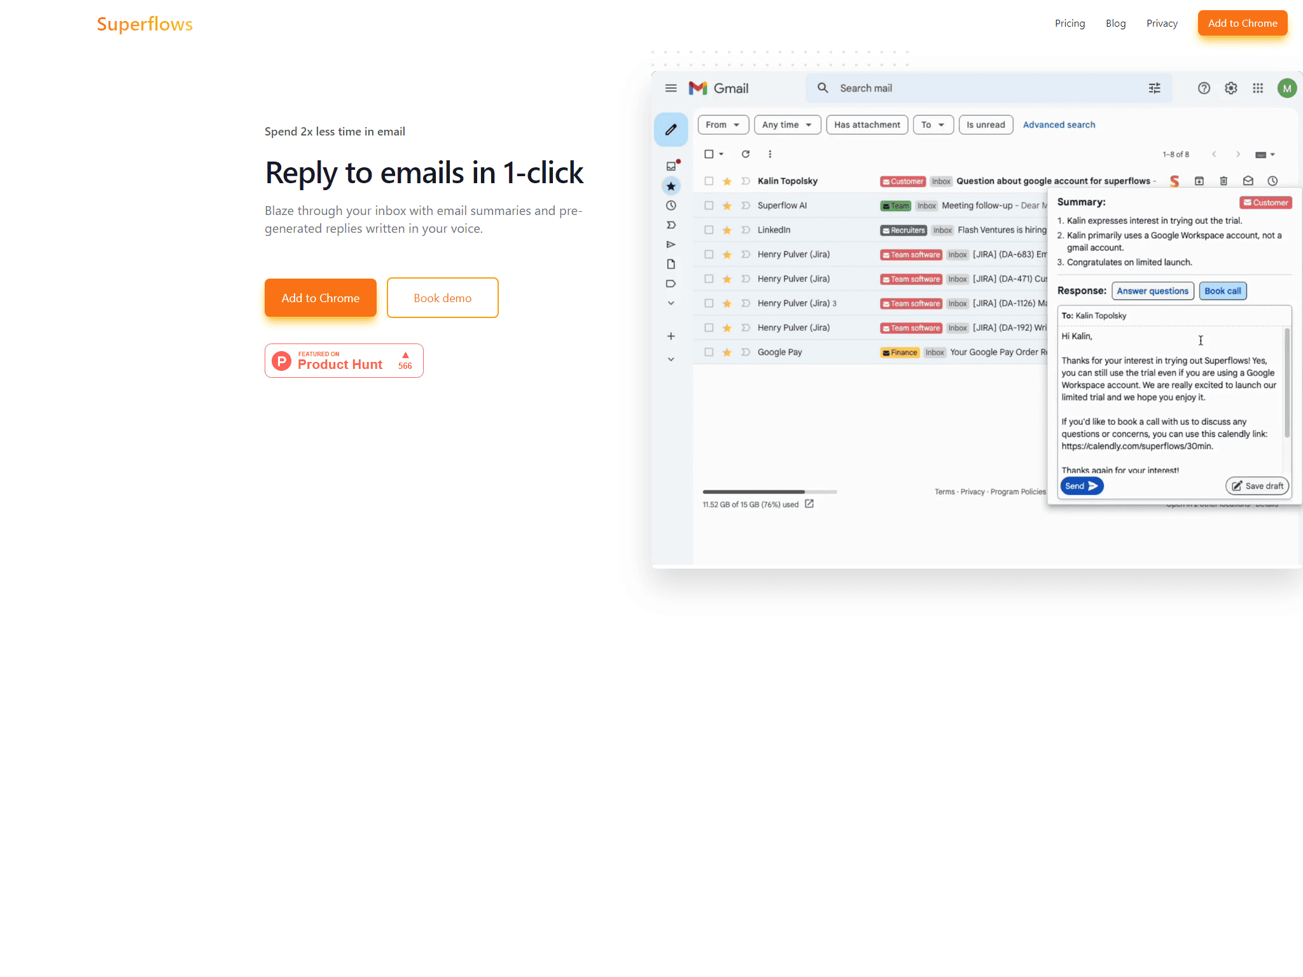Check the LinkedIn email checkbox
This screenshot has height=977, width=1303.
coord(709,230)
